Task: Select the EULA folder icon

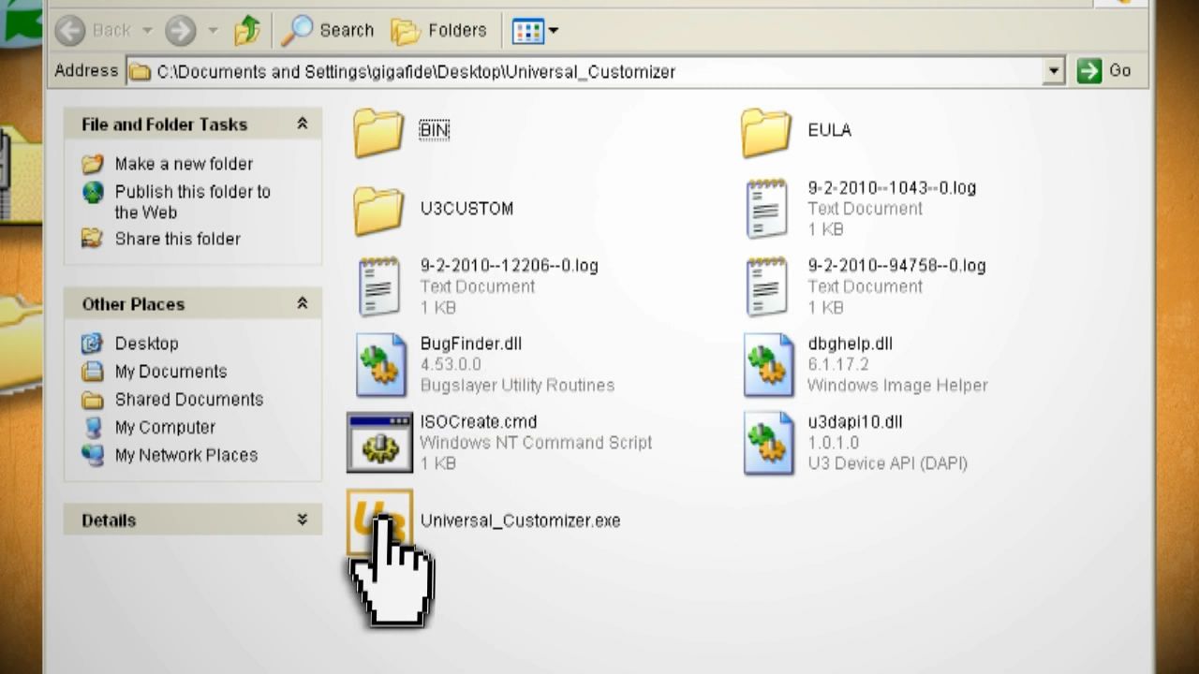Action: click(x=766, y=132)
